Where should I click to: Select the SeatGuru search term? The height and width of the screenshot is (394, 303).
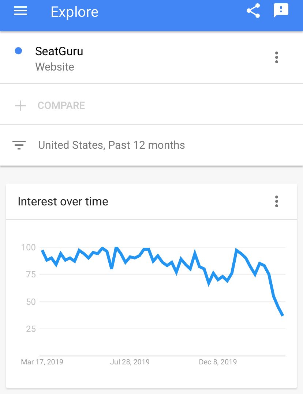[59, 51]
